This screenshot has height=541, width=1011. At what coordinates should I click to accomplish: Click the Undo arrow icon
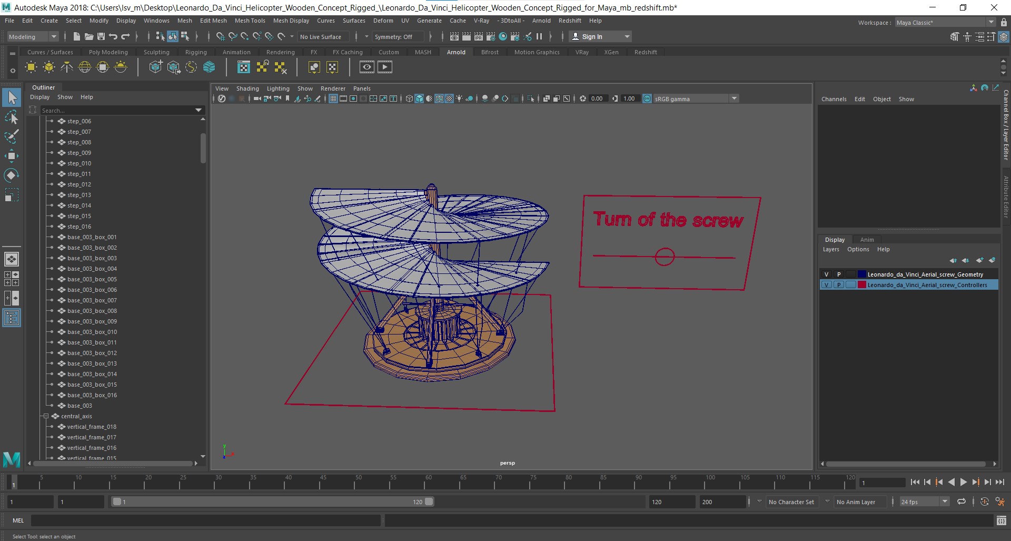coord(113,36)
